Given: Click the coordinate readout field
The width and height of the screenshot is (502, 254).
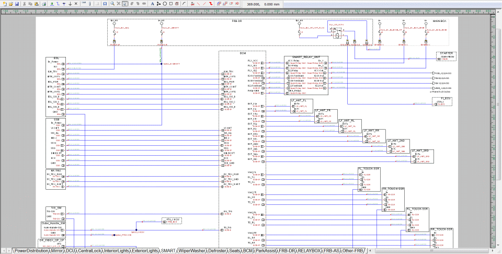Looking at the screenshot, I should 264,4.
